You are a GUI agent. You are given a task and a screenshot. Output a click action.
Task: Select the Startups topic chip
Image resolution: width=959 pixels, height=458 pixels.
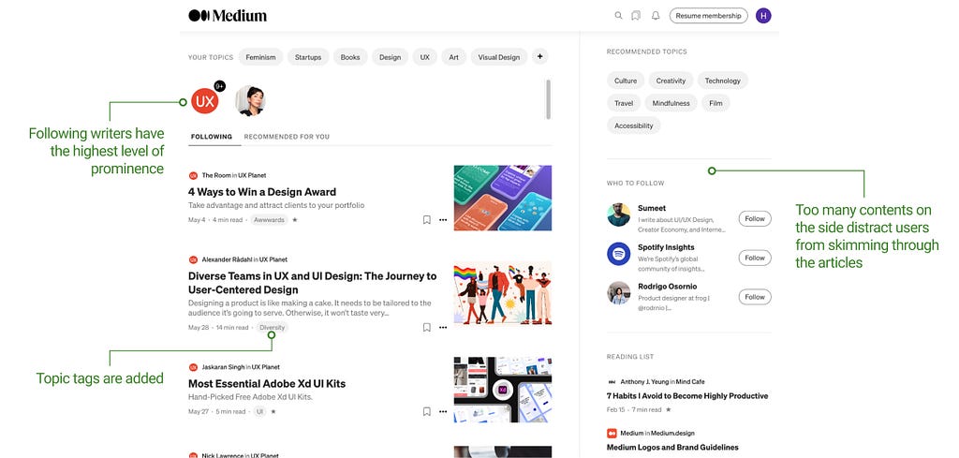(308, 57)
